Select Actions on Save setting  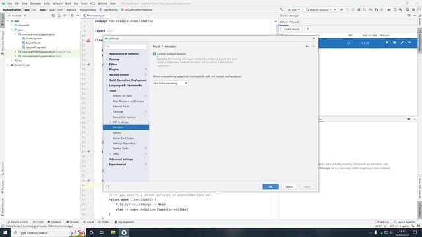122,96
